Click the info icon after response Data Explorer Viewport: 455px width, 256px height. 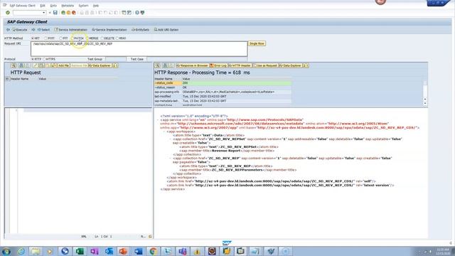coord(305,65)
